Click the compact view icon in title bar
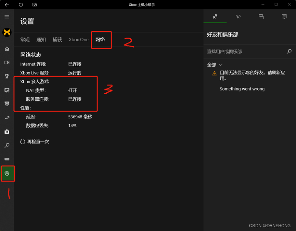The width and height of the screenshot is (296, 231). click(35, 4)
